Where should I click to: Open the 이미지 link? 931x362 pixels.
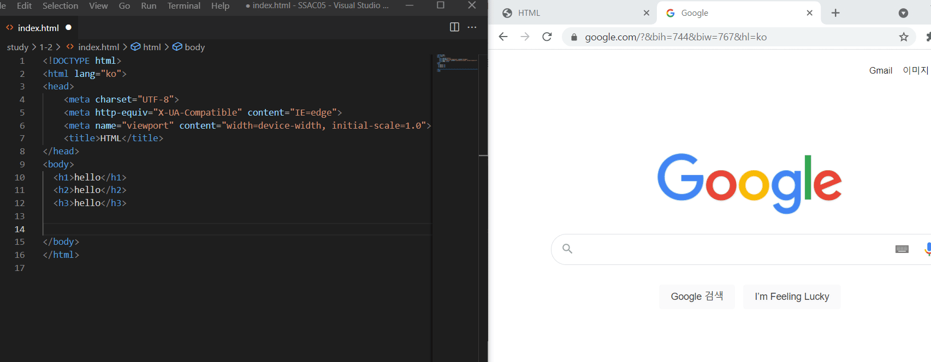(915, 70)
